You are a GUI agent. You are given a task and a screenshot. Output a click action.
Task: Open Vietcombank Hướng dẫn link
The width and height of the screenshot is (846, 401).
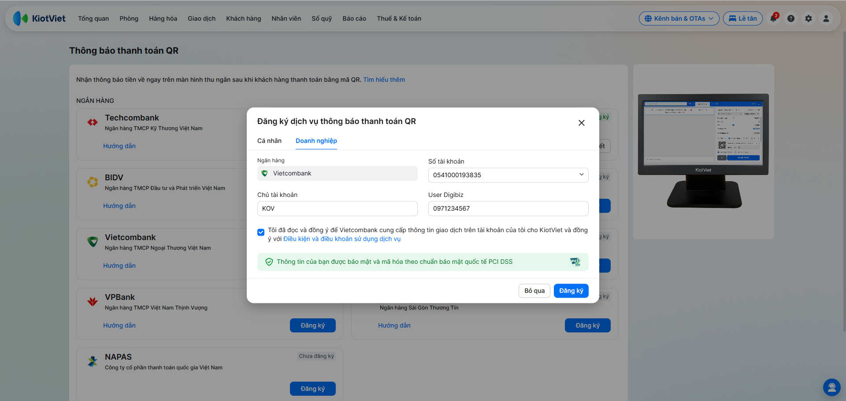119,266
